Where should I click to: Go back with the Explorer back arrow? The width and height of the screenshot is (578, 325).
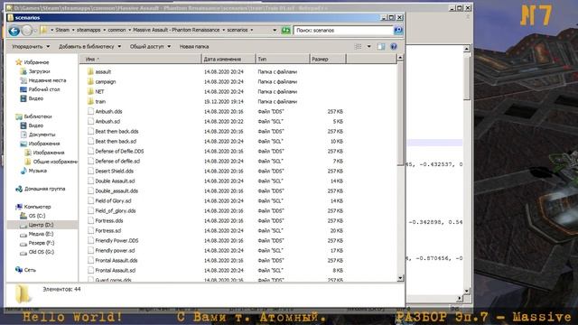click(14, 31)
